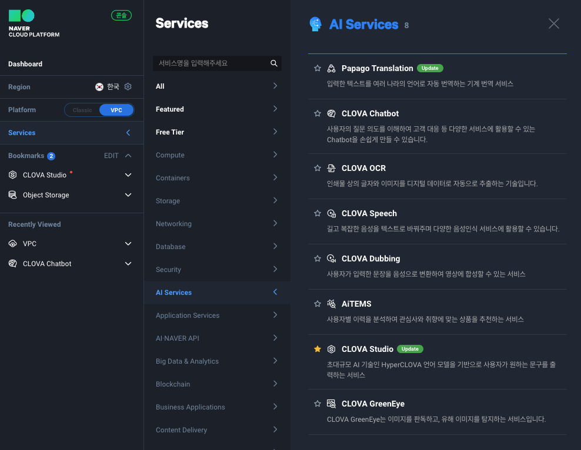Bookmark CLOVA Speech with its star
581x450 pixels.
coord(318,213)
